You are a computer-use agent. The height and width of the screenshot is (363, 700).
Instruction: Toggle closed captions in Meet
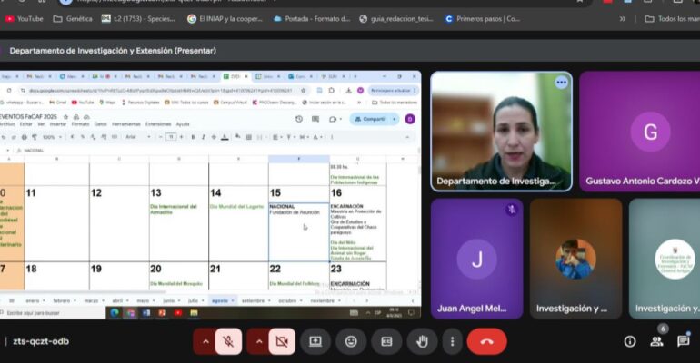coord(386,341)
